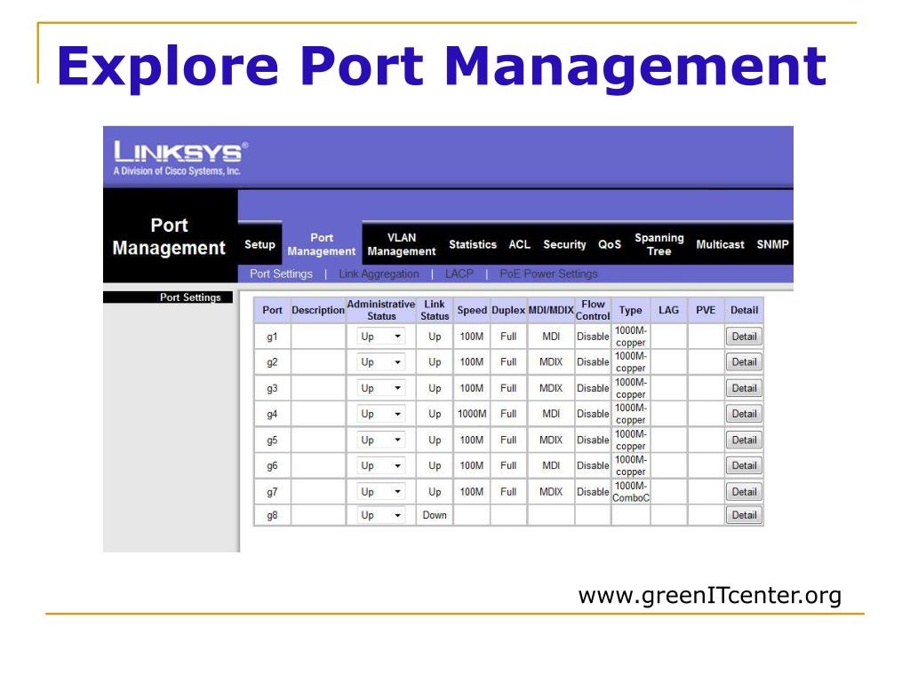Click port name g1 cell
910x682 pixels.
(x=272, y=337)
